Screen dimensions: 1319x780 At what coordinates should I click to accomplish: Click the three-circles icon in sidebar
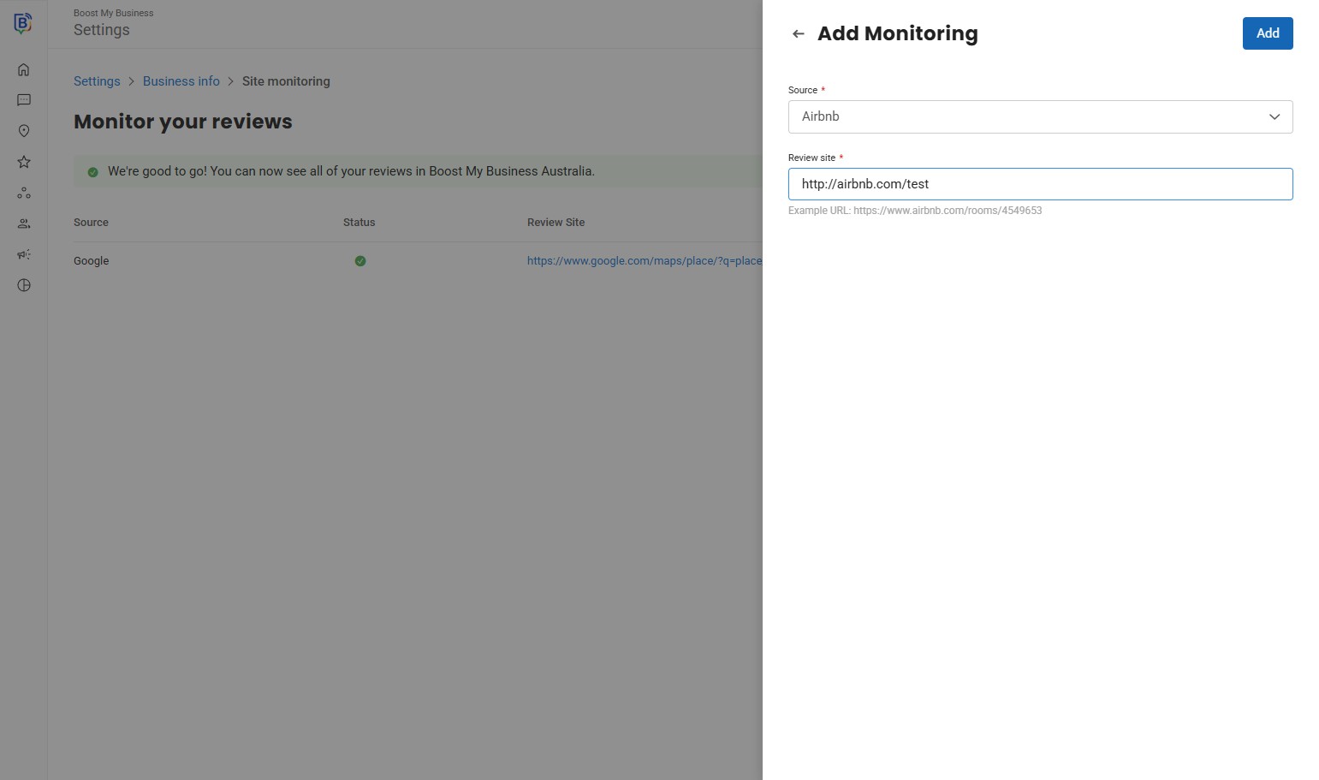(x=24, y=194)
